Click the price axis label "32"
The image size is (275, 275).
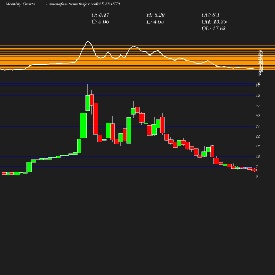(x=258, y=116)
